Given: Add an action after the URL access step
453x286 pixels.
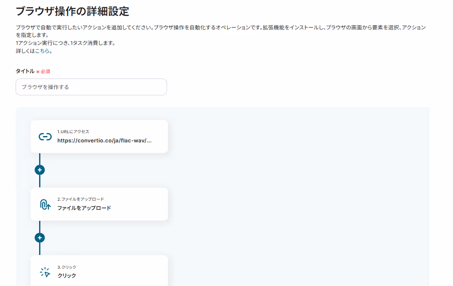Looking at the screenshot, I should click(40, 170).
